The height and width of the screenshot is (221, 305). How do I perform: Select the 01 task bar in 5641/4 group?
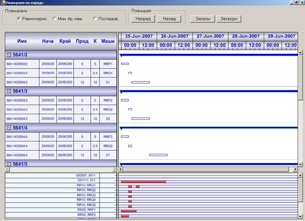pos(159,155)
